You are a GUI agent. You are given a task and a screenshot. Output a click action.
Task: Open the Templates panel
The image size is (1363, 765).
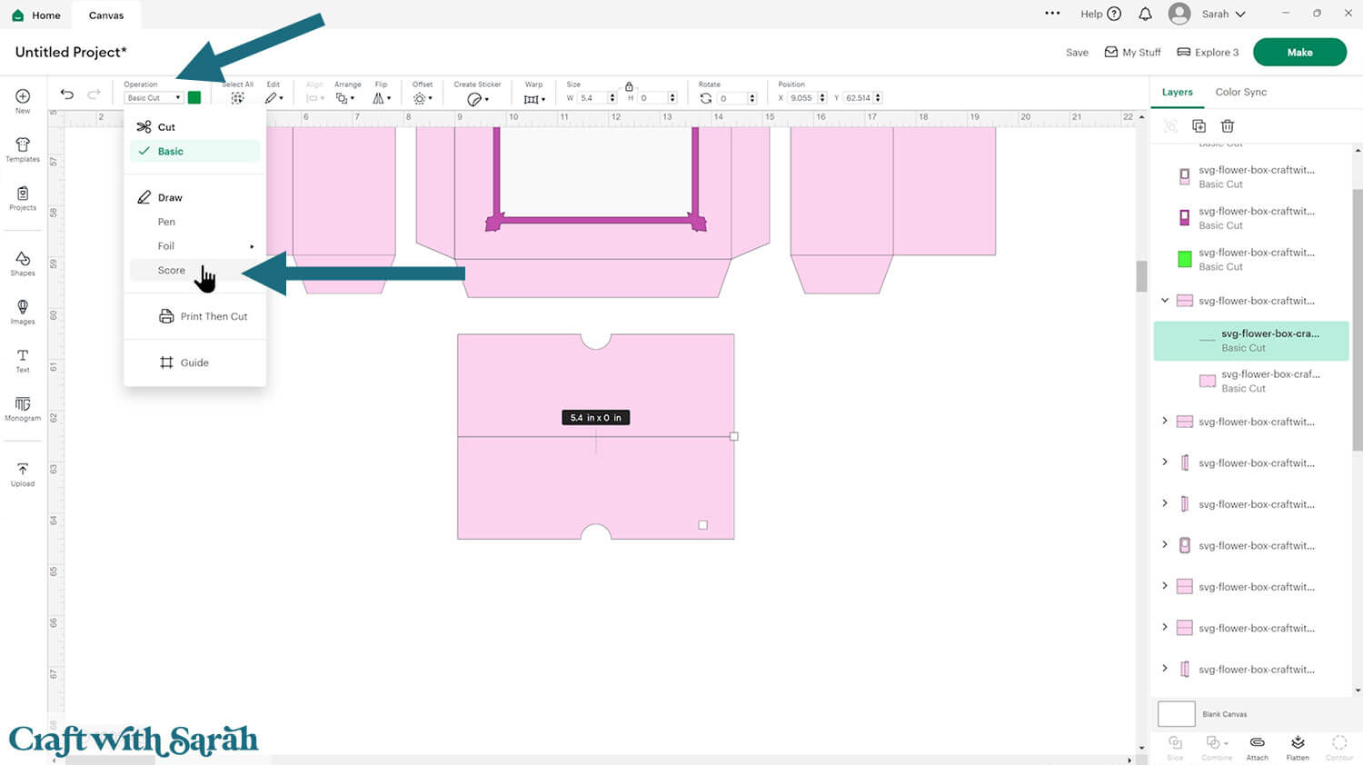coord(23,149)
